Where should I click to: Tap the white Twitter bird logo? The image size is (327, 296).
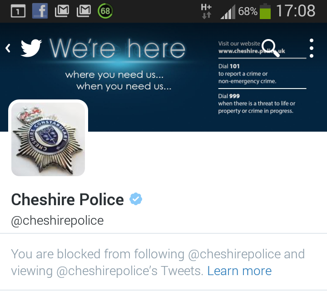(x=31, y=48)
